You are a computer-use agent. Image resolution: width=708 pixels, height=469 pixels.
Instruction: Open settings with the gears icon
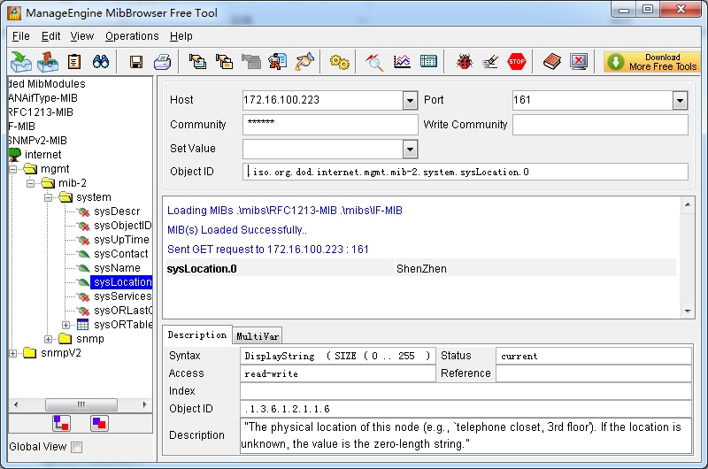coord(340,62)
